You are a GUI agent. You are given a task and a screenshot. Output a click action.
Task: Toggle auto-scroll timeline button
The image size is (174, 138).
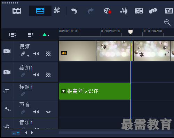tap(16, 133)
